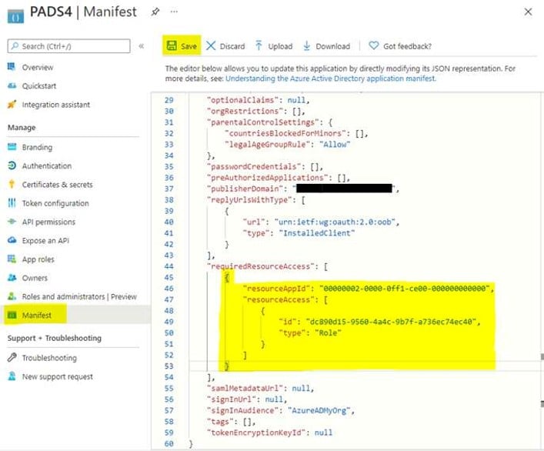Click line number 44 in the editor gutter

169,266
